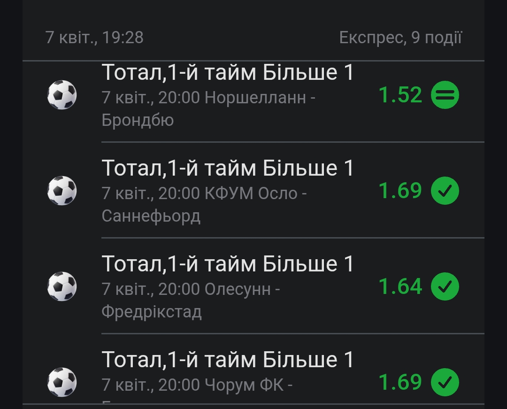
Task: Tap the 1.64 odds value
Action: (x=400, y=286)
